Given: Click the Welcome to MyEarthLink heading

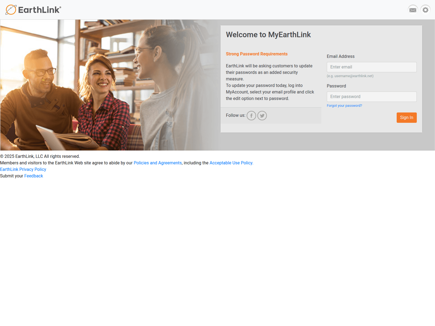Looking at the screenshot, I should click(268, 35).
